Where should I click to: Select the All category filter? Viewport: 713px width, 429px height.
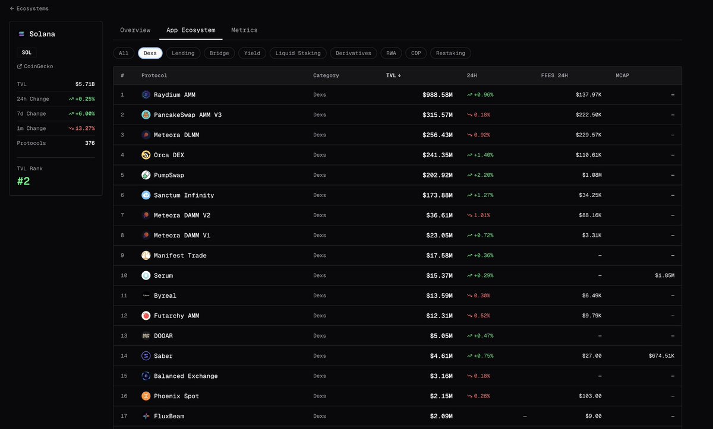tap(124, 53)
